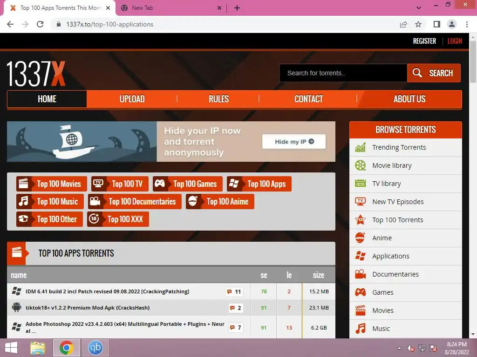Open Adobe Photoshop 2022 torrent link
Viewport: 477px width, 357px height.
click(x=125, y=327)
